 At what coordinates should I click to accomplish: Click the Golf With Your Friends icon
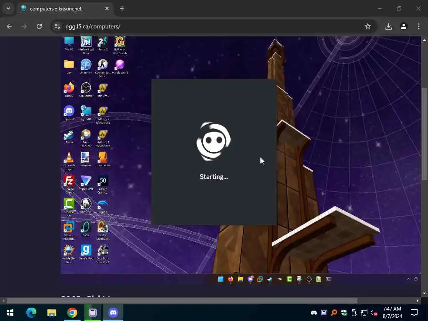120,45
